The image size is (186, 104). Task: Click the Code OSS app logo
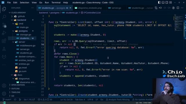pyautogui.click(x=3, y=3)
